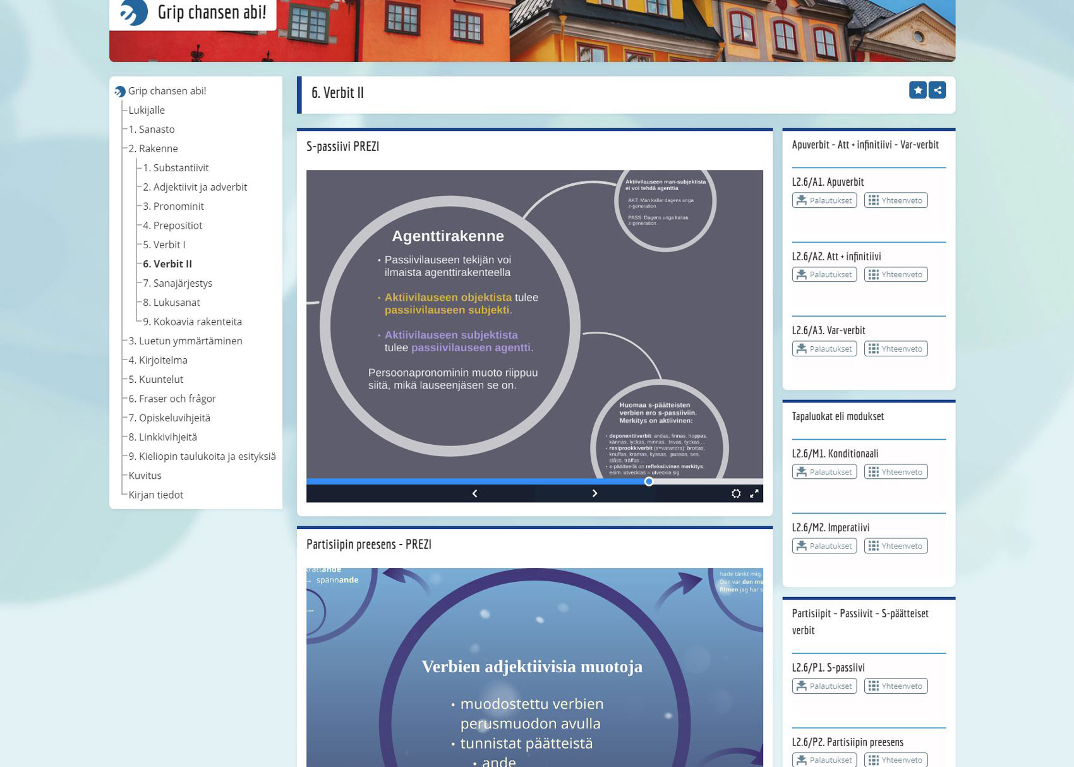Open Prezi settings gear icon
Screen dimensions: 1074x767
coord(735,493)
